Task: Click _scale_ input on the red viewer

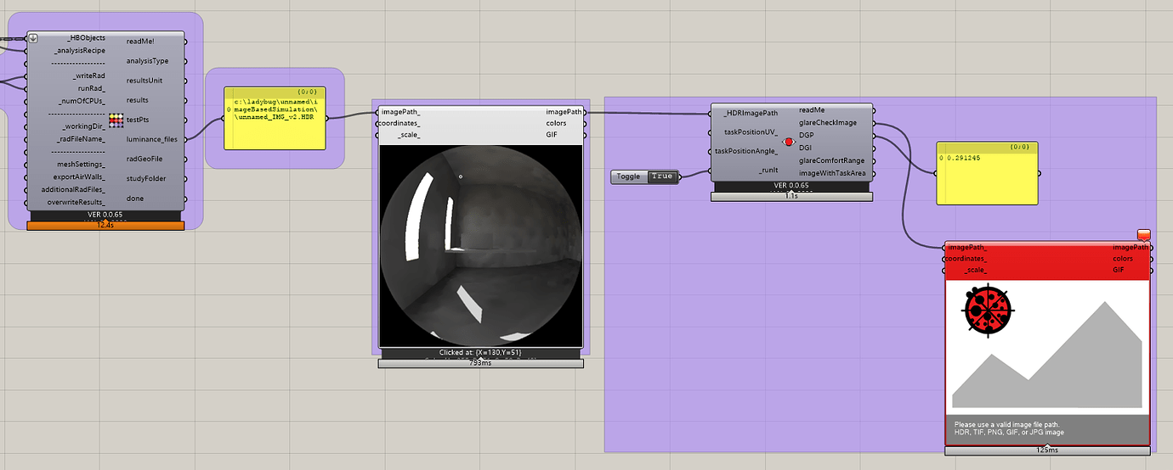Action: (975, 270)
